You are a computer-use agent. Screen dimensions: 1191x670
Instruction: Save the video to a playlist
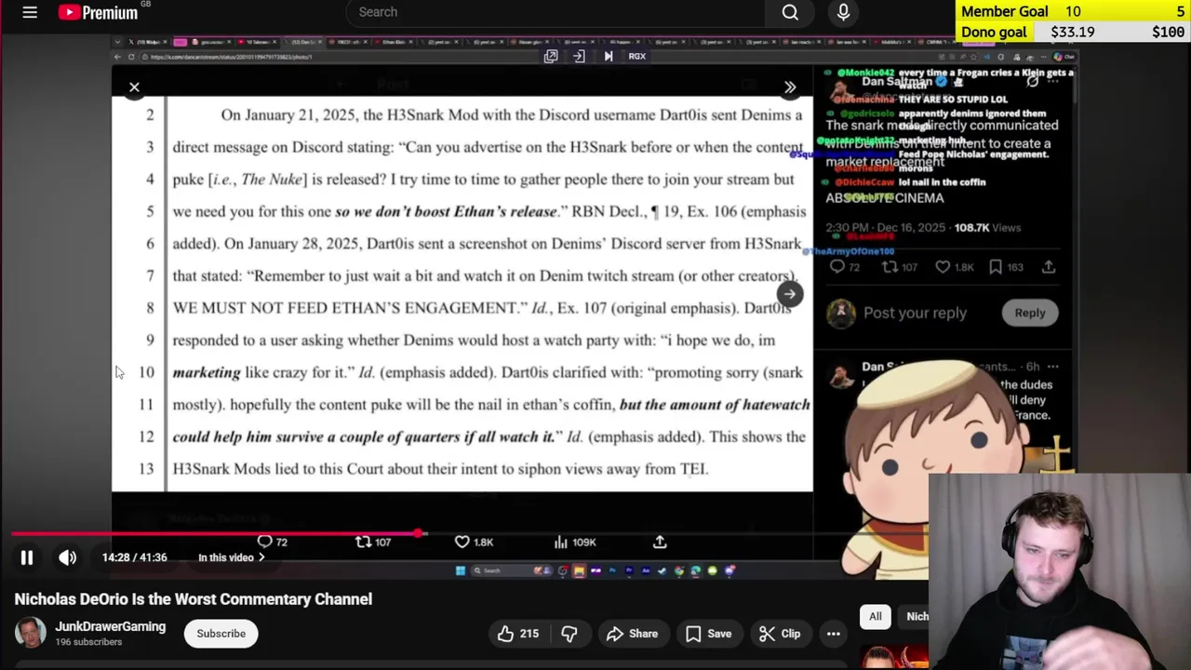[708, 634]
